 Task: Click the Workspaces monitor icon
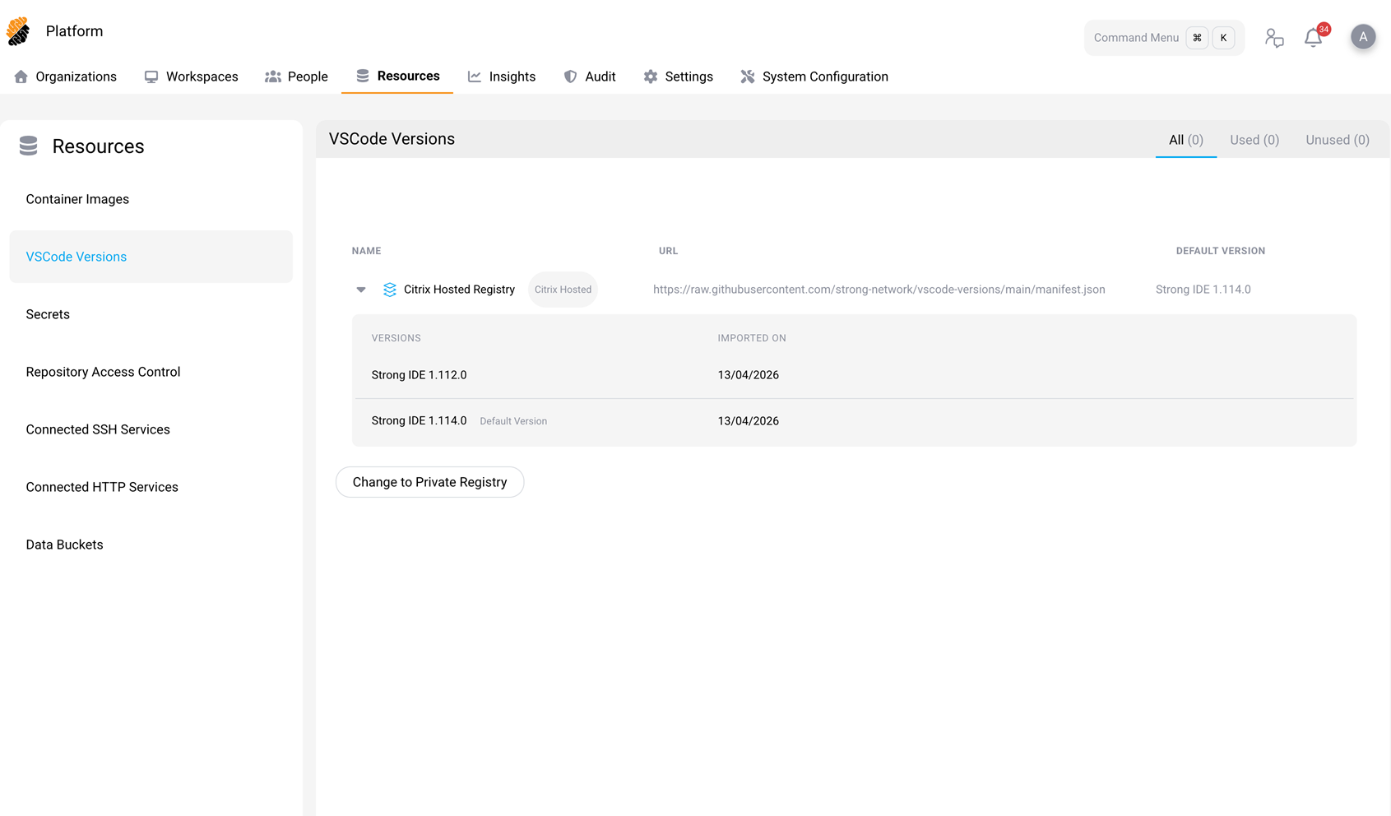click(x=151, y=76)
